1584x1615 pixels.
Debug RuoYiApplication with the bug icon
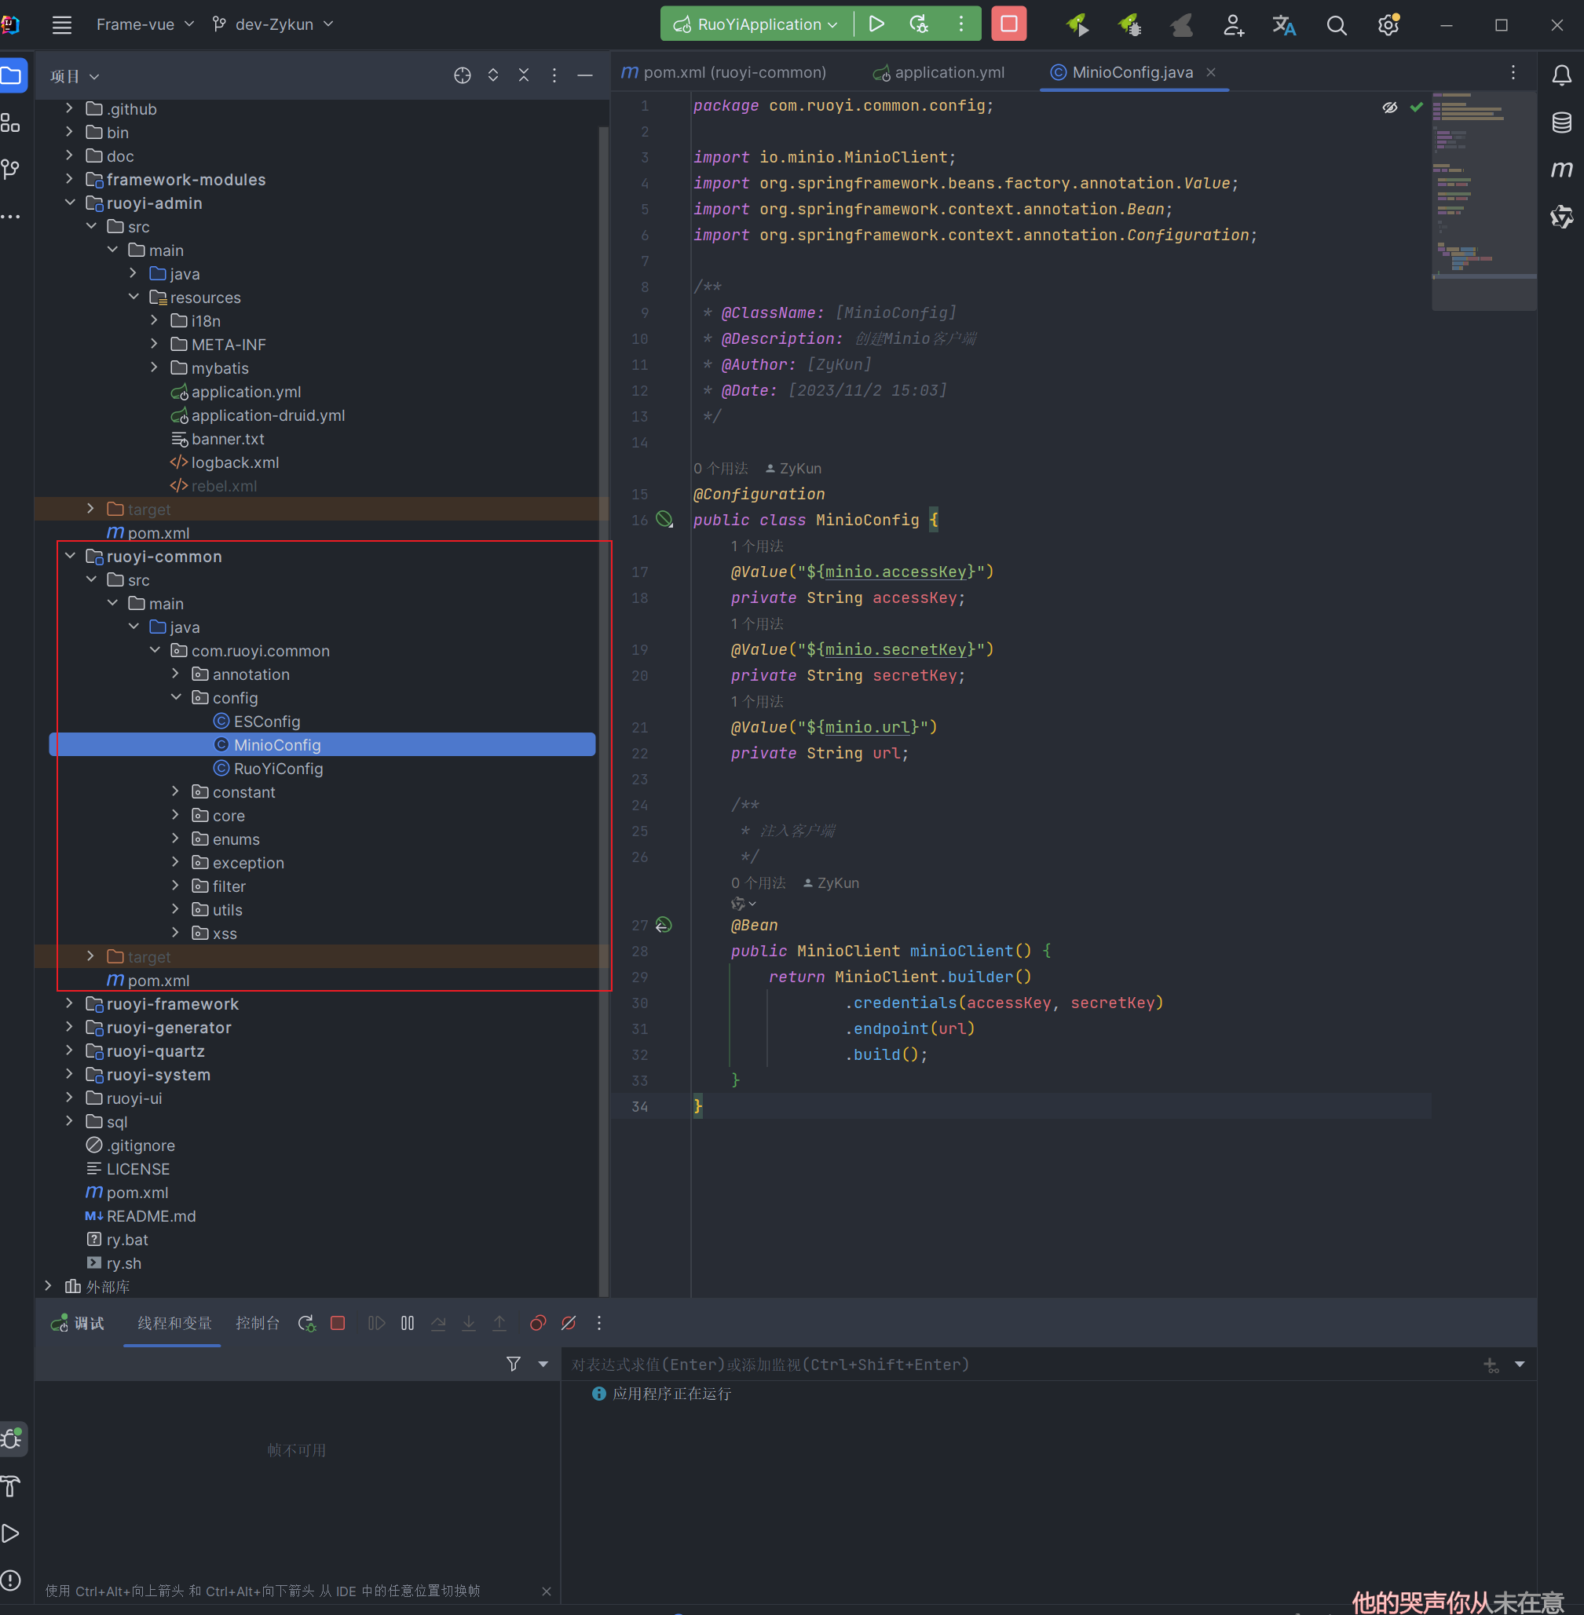click(920, 24)
